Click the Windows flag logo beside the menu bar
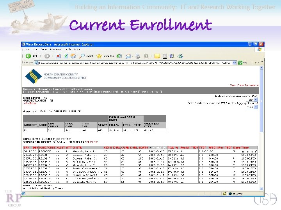This screenshot has height=210, width=281. 259,49
